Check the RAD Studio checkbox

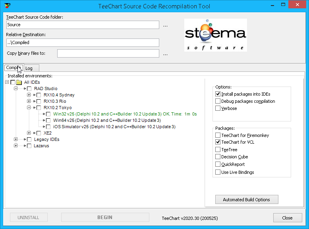pos(29,89)
